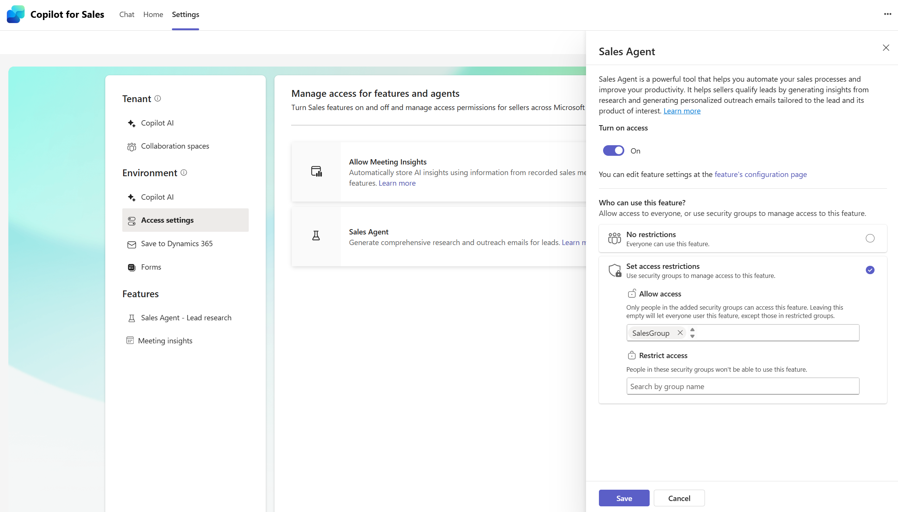
Task: Select the Forms settings icon
Action: (131, 267)
